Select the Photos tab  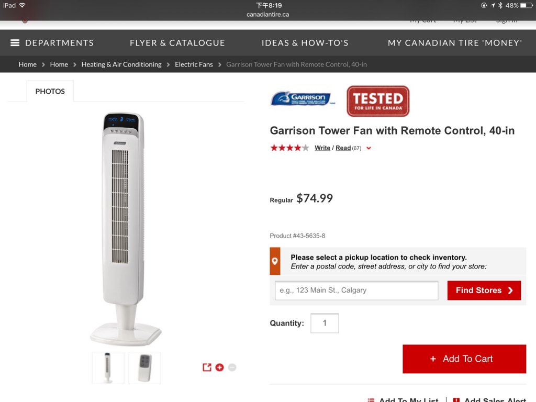[x=50, y=91]
